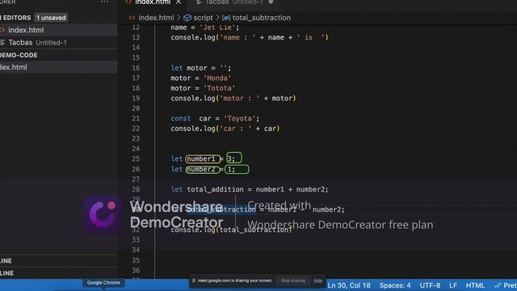Open the Tacbas Untitled-1 tab
Screen dimensions: 517x291
234,2
